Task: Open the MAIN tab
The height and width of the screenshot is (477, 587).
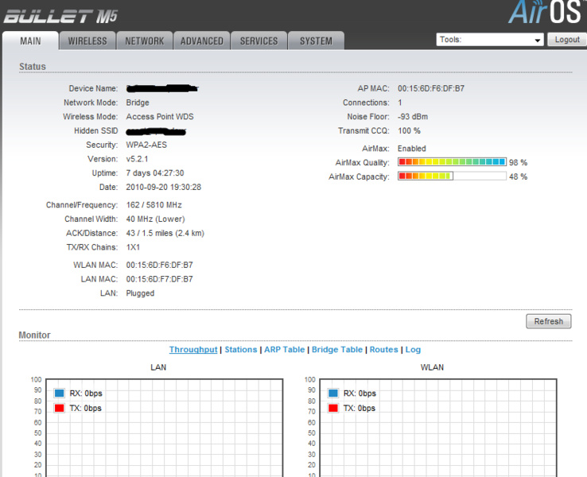Action: (x=30, y=41)
